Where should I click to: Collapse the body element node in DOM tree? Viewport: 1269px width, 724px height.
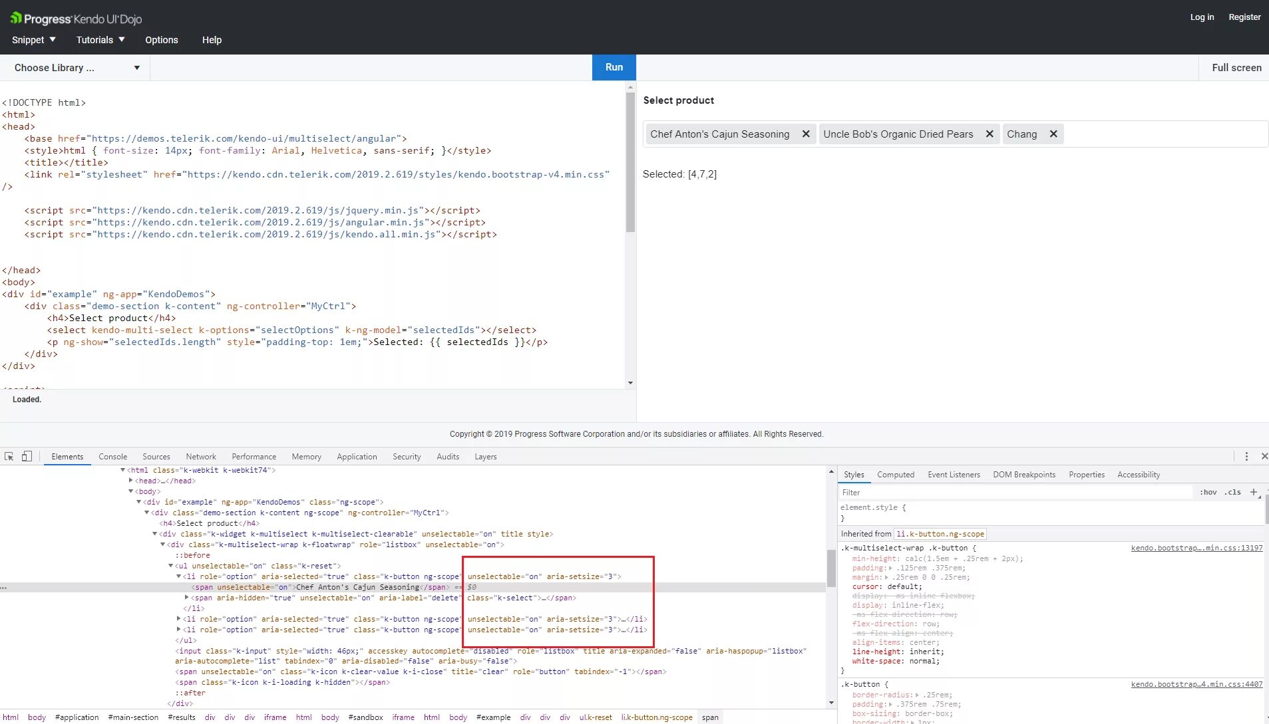[131, 492]
